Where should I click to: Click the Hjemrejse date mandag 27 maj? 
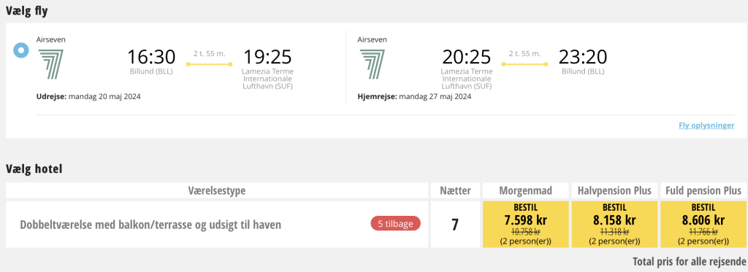click(415, 97)
